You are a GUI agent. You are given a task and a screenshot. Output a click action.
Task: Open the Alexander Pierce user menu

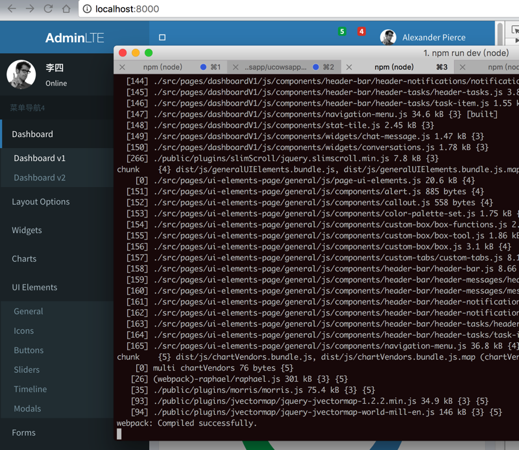pyautogui.click(x=433, y=38)
